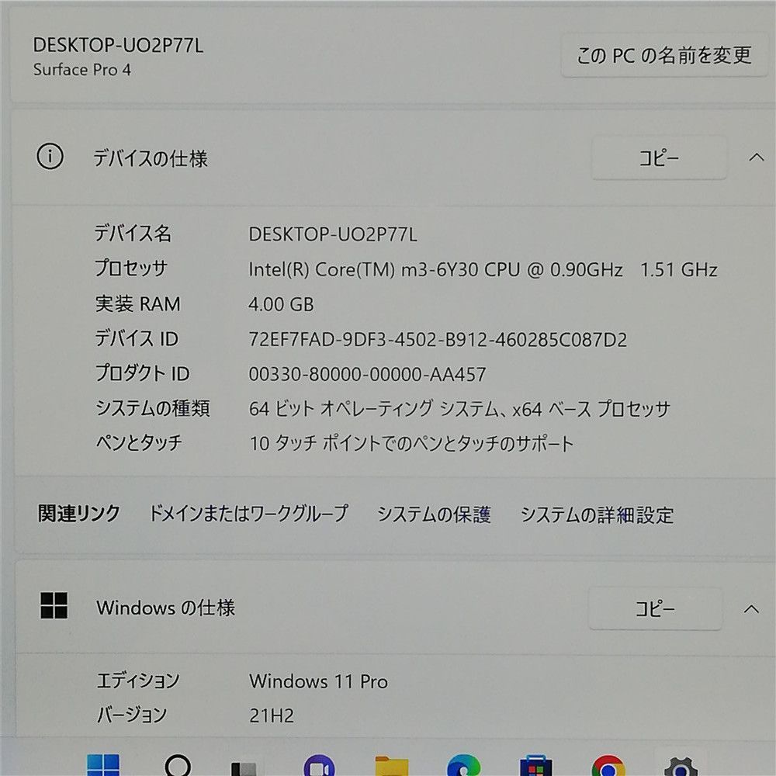Click コピー button for デバイスの仕様
The height and width of the screenshot is (776, 776).
pos(659,158)
